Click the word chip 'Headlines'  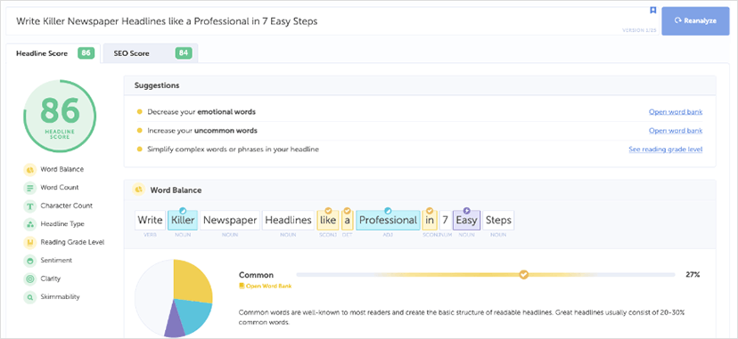(288, 220)
